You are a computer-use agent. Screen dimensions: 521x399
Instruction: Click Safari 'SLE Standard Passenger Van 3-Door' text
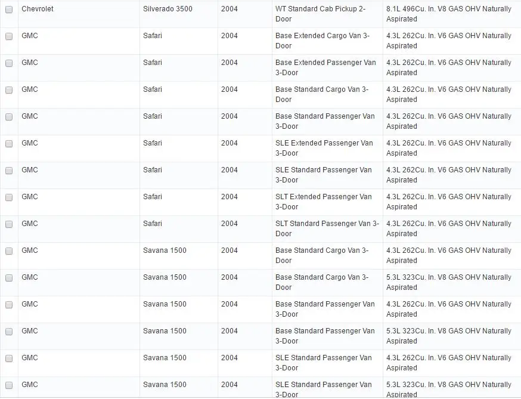point(323,175)
